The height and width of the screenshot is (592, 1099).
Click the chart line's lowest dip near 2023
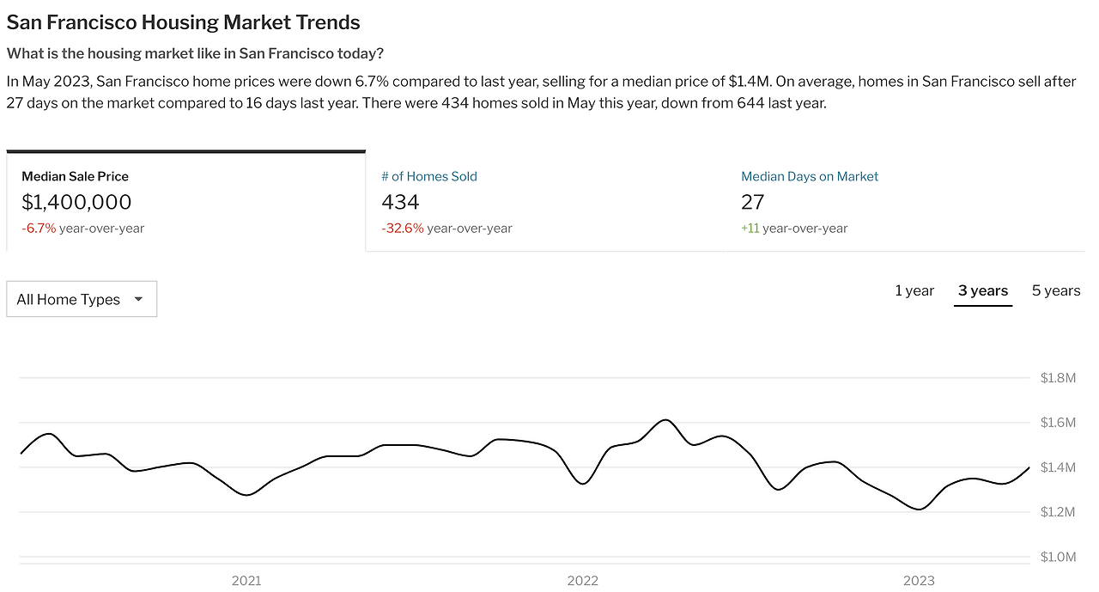point(919,510)
